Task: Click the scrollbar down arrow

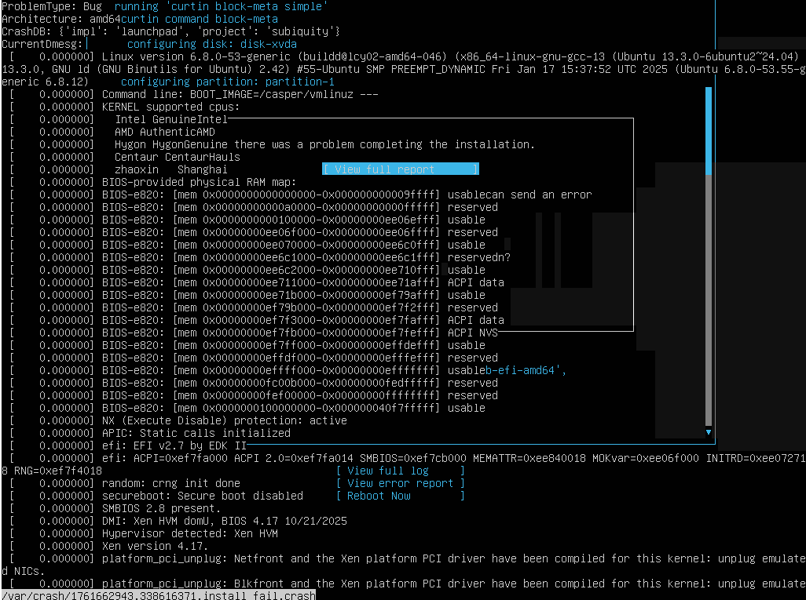Action: coord(708,431)
